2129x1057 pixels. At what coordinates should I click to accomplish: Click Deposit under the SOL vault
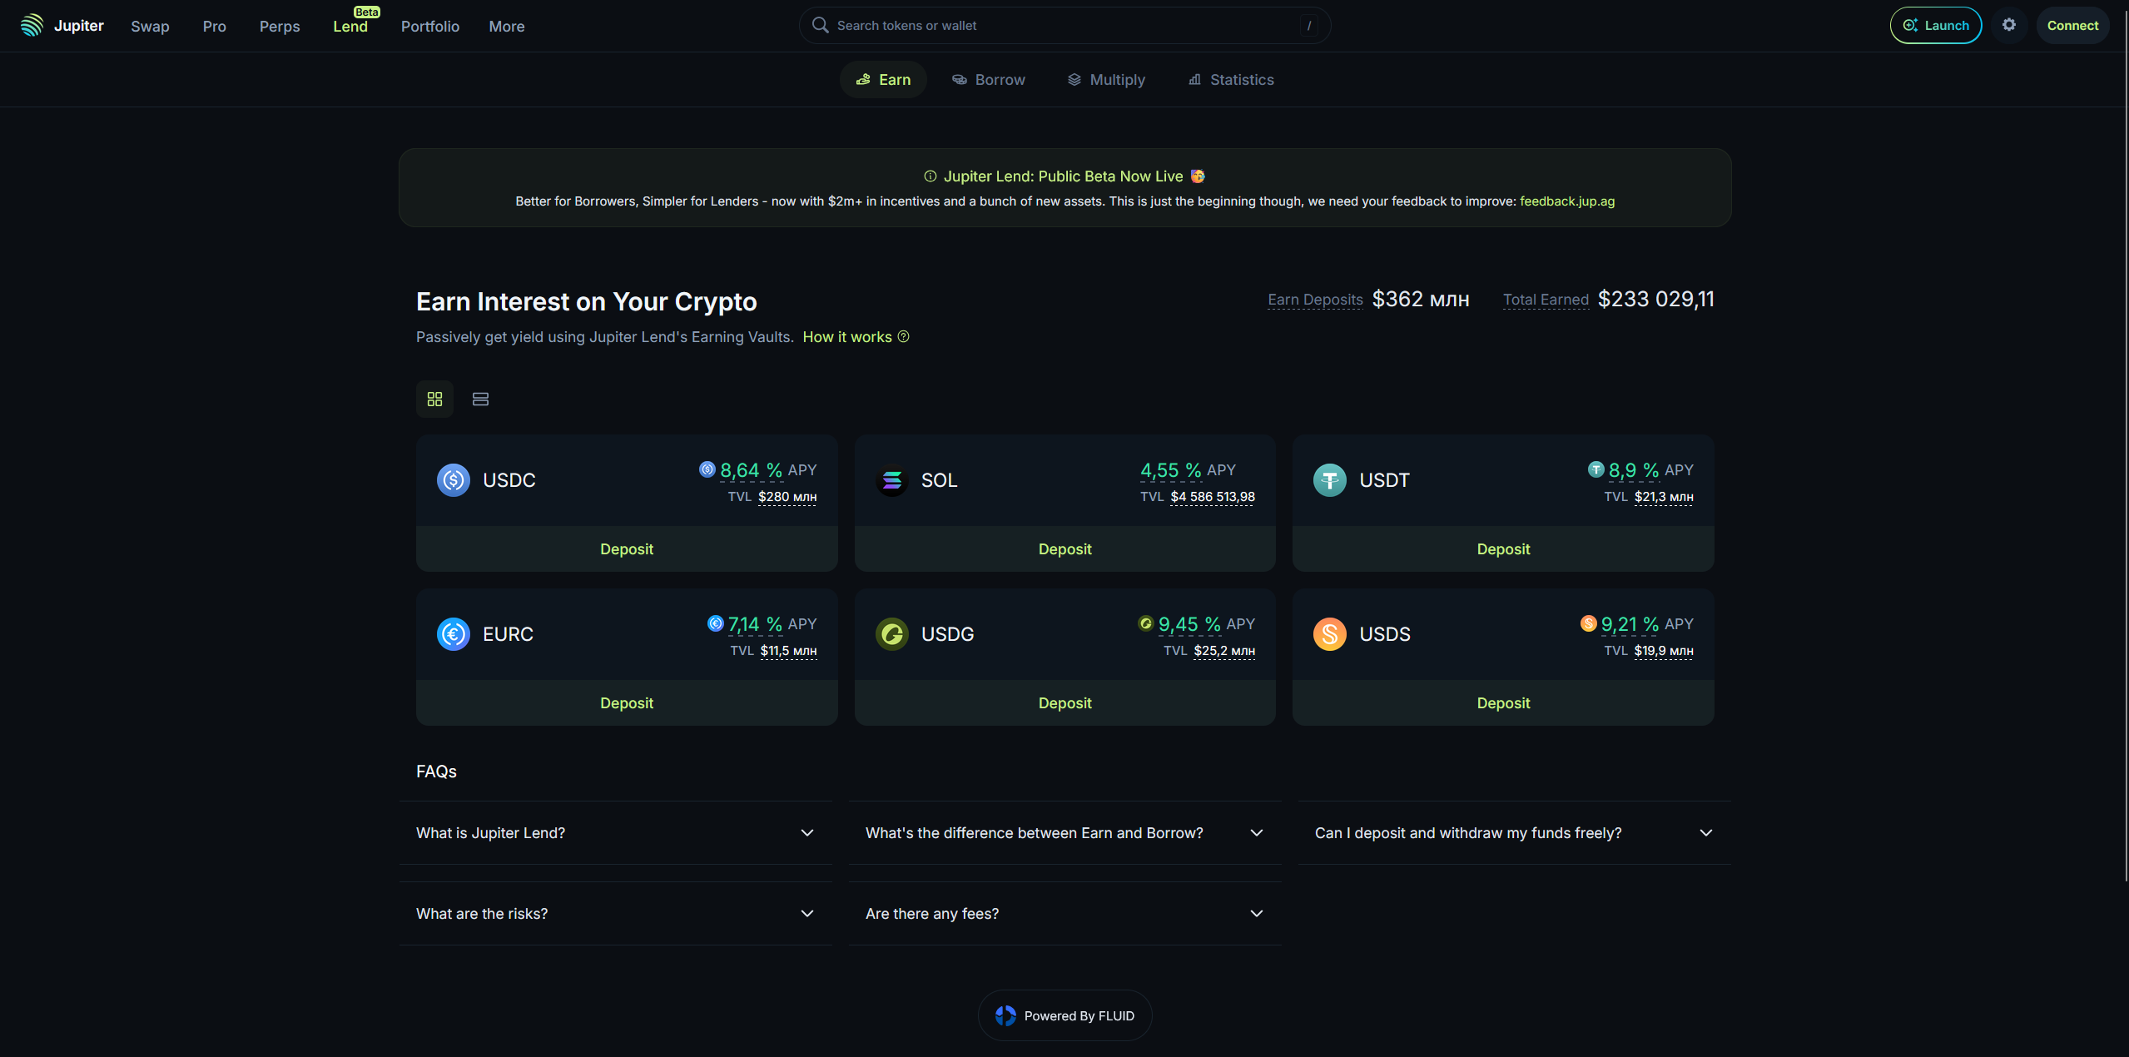(x=1064, y=549)
